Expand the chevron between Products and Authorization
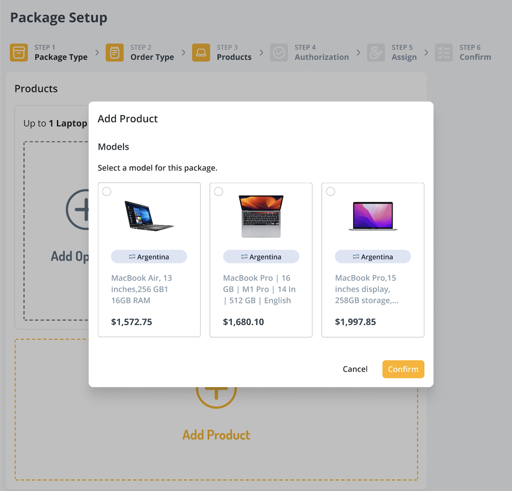 pos(261,53)
